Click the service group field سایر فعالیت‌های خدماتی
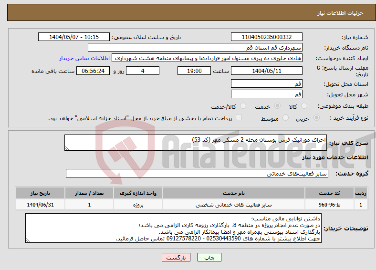The height and width of the screenshot is (270, 376). click(197, 173)
